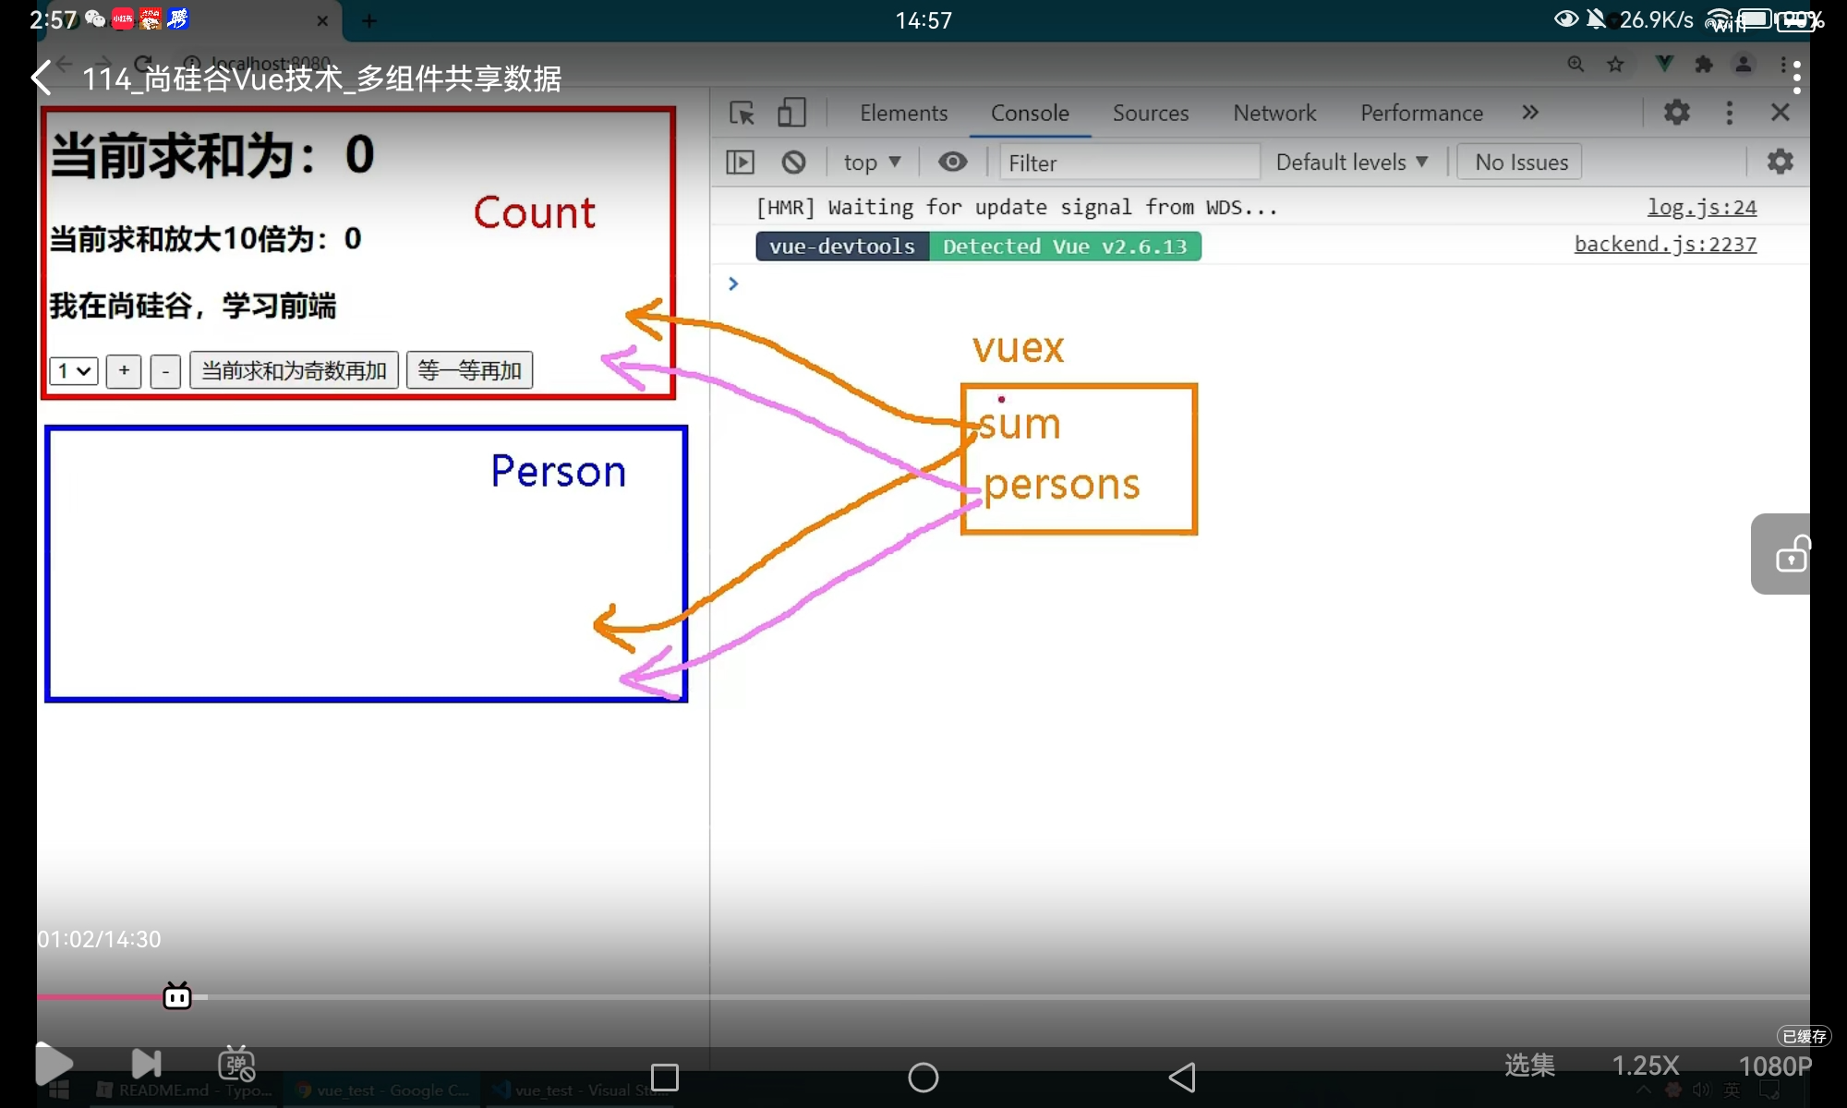
Task: Click the backend.js:2237 source link
Action: click(1664, 245)
